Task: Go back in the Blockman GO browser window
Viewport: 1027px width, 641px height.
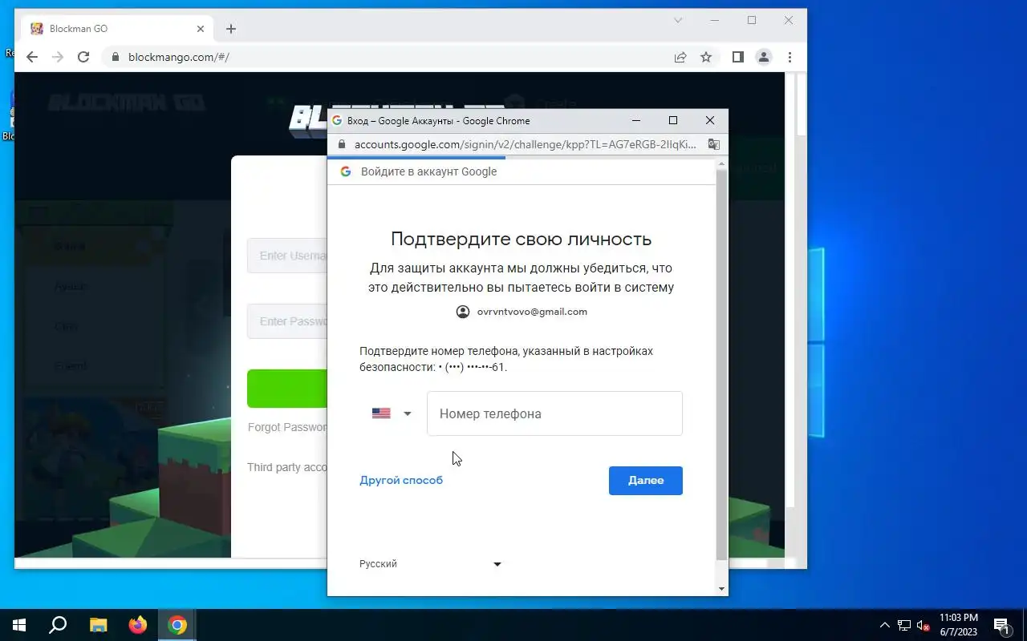Action: click(32, 57)
